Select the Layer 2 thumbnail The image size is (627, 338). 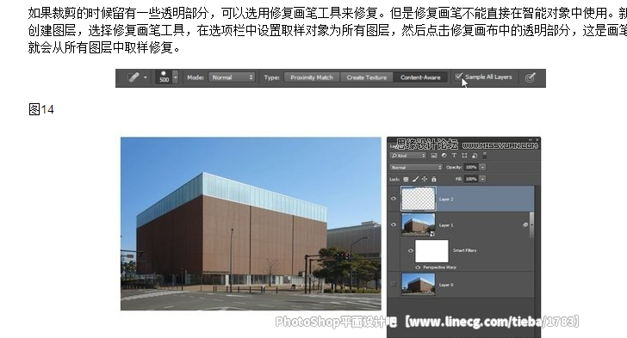point(419,199)
